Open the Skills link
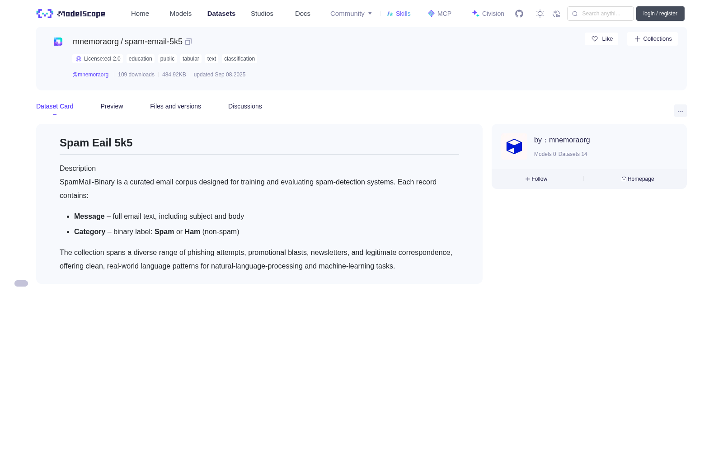The height and width of the screenshot is (452, 723). click(399, 14)
